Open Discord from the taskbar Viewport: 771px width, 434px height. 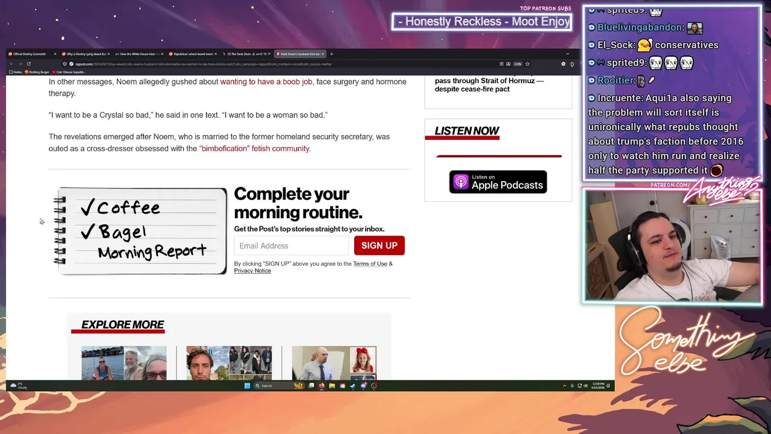coord(363,386)
